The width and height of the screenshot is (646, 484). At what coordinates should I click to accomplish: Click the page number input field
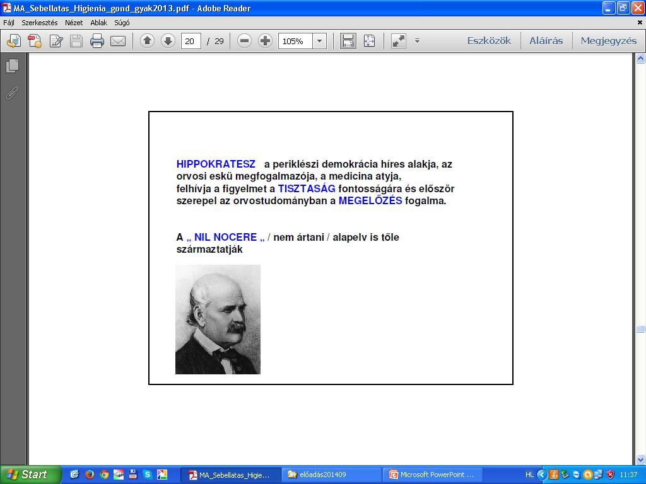click(191, 41)
